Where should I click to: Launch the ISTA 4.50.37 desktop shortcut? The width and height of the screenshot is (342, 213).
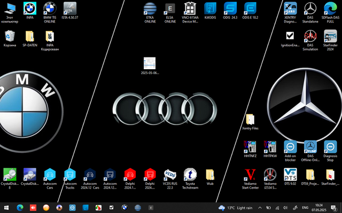70,11
